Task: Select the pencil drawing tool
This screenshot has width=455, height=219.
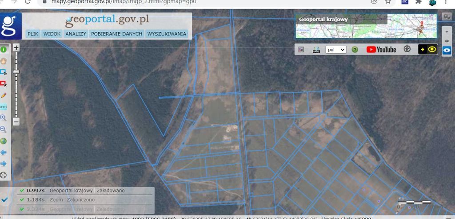Action: pyautogui.click(x=4, y=95)
